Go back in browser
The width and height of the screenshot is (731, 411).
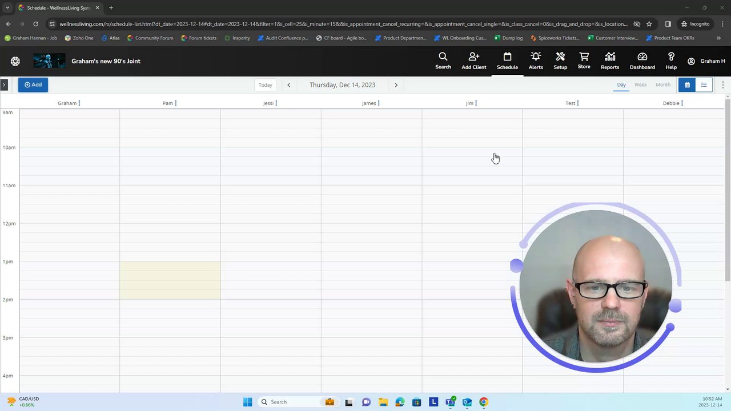(8, 24)
